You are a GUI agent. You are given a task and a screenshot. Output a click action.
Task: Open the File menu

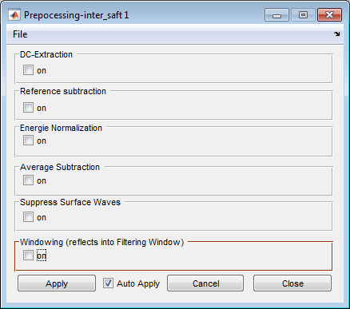tap(20, 34)
